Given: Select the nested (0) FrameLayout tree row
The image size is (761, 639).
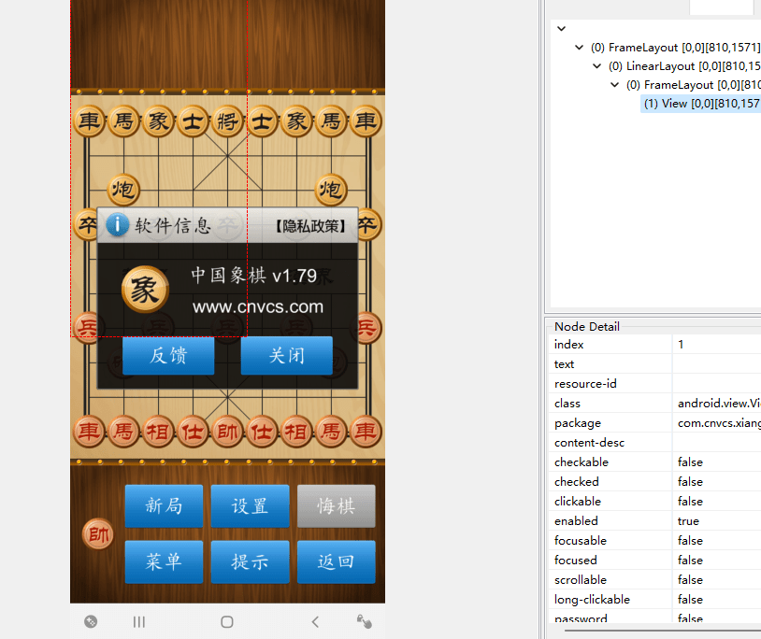Looking at the screenshot, I should 693,85.
